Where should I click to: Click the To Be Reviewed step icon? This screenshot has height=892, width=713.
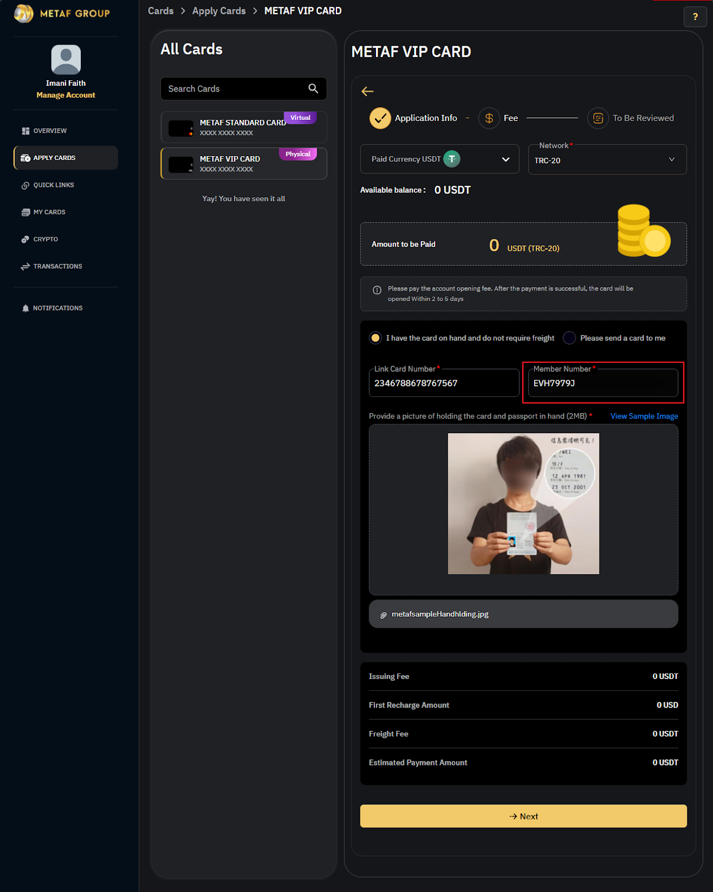(598, 118)
